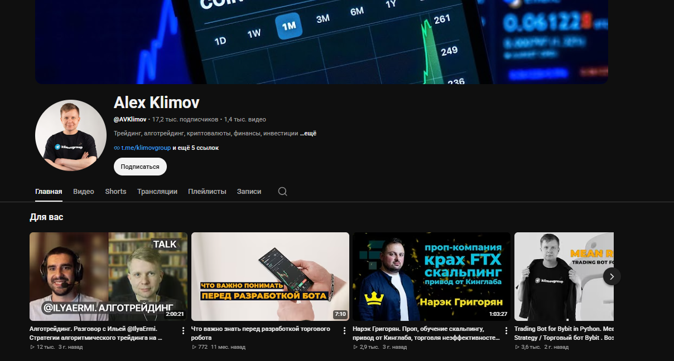The height and width of the screenshot is (361, 674).
Task: Open the Трансляции tab
Action: (157, 192)
